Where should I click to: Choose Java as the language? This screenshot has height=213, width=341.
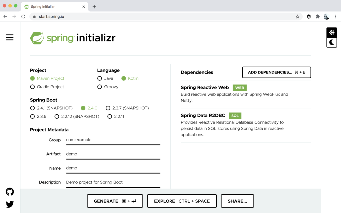(105, 78)
